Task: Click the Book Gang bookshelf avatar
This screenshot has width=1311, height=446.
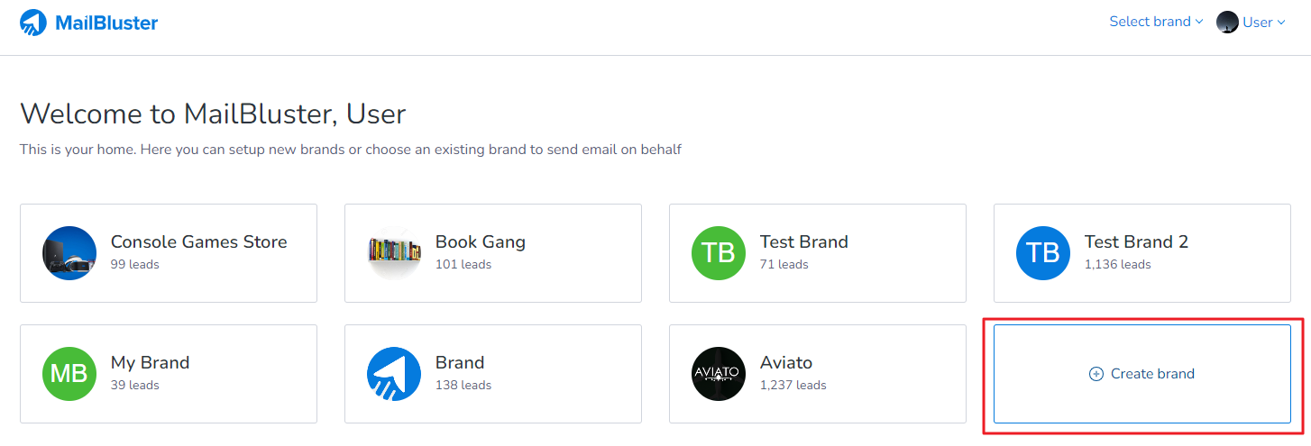Action: point(394,253)
